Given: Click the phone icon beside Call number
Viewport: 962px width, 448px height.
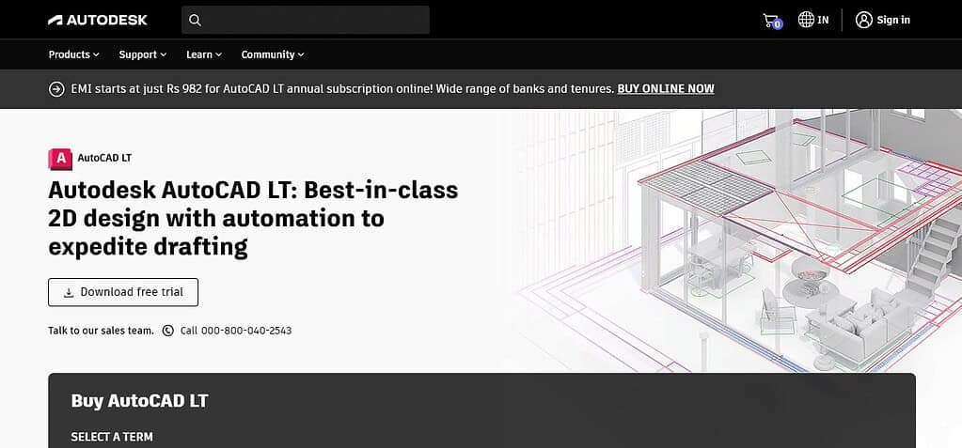Looking at the screenshot, I should click(x=168, y=331).
